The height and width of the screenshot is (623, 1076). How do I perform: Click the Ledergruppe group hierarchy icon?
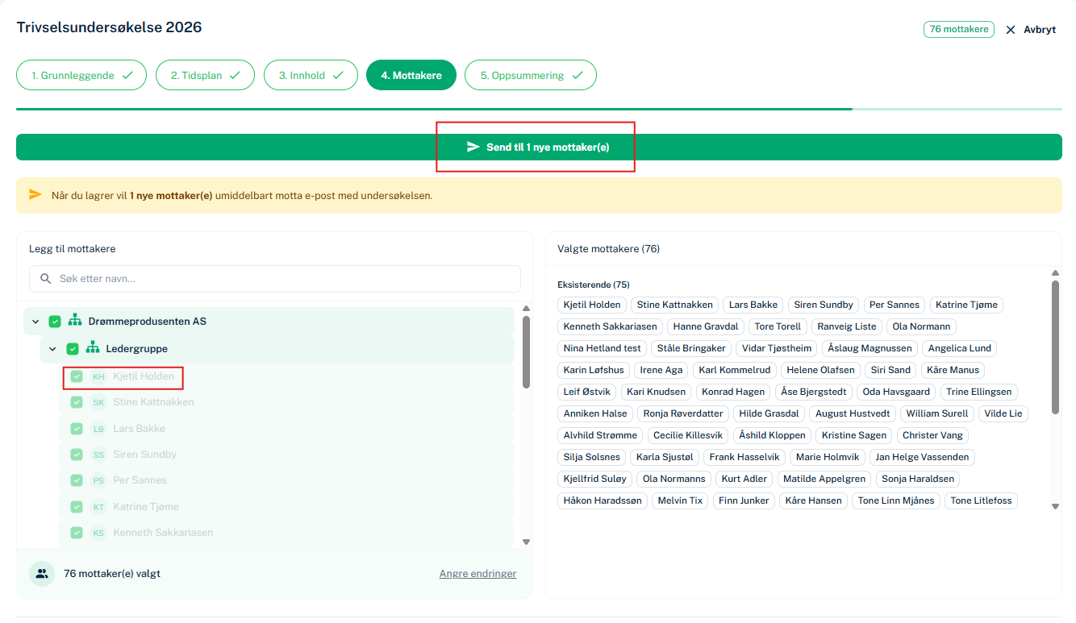pos(93,348)
